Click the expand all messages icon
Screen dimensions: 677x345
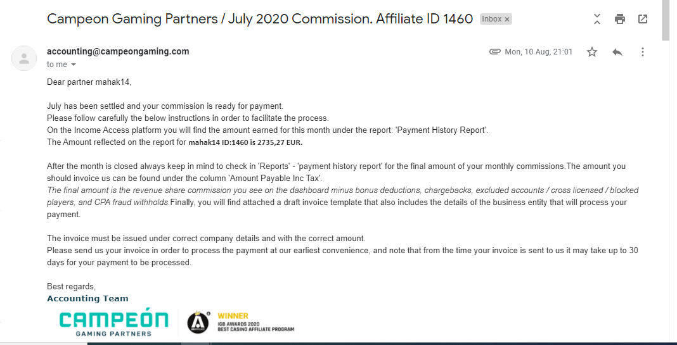click(597, 19)
